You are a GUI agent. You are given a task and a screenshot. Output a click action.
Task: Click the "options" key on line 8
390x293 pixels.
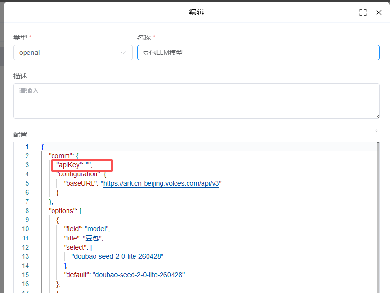[x=62, y=211]
